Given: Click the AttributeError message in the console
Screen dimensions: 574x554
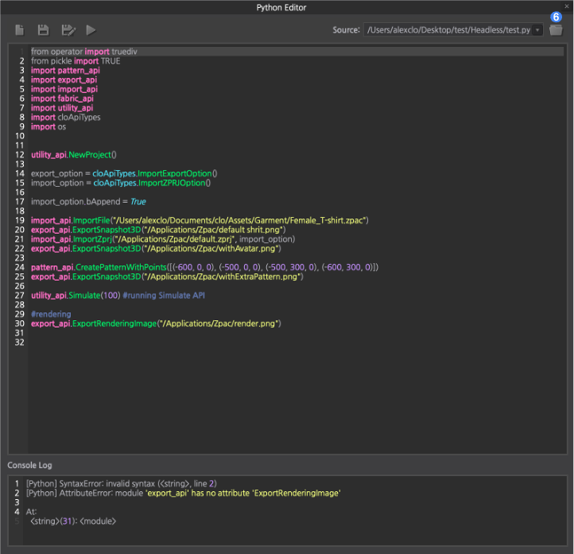Looking at the screenshot, I should [x=184, y=494].
